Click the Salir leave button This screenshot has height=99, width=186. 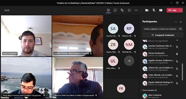173,10
